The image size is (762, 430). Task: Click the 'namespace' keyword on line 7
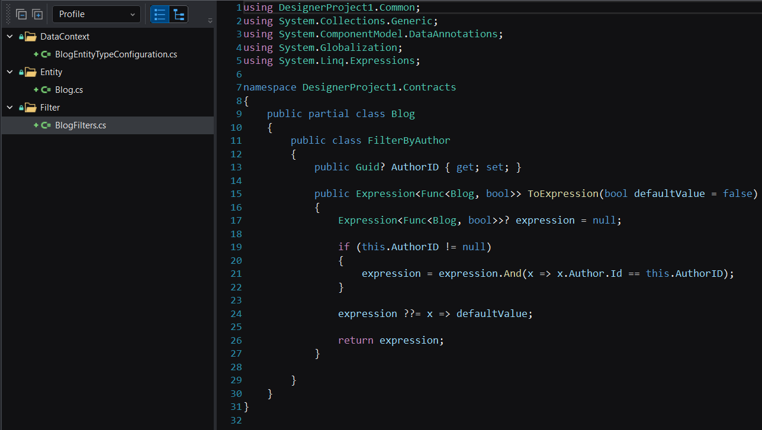tap(270, 88)
